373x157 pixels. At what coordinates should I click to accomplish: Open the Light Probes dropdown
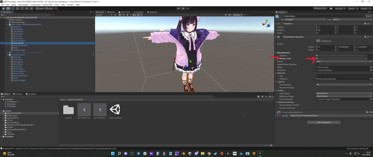344,93
